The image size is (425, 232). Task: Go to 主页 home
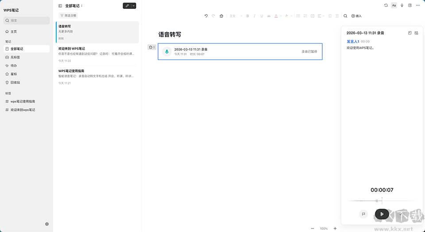pyautogui.click(x=27, y=32)
